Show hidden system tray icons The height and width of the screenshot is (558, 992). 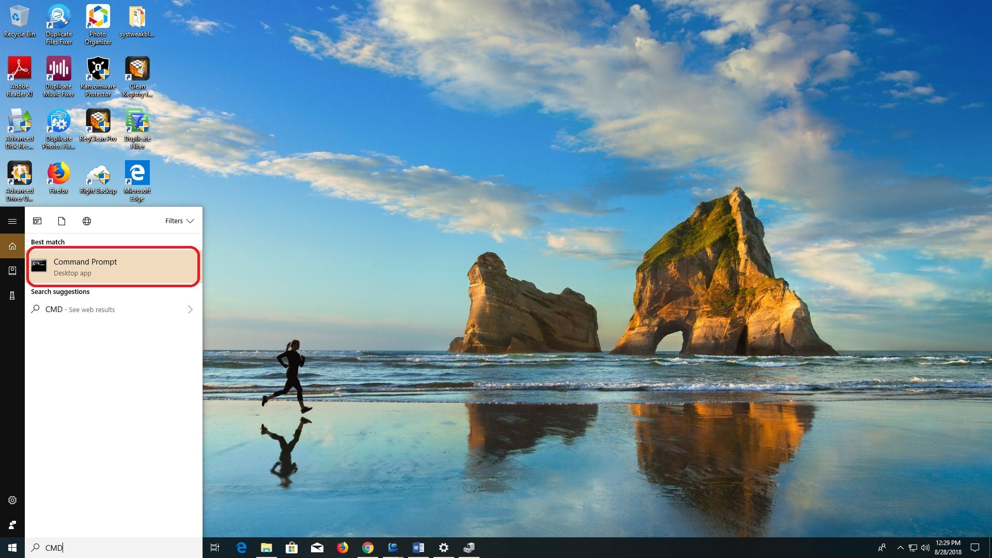click(x=900, y=548)
